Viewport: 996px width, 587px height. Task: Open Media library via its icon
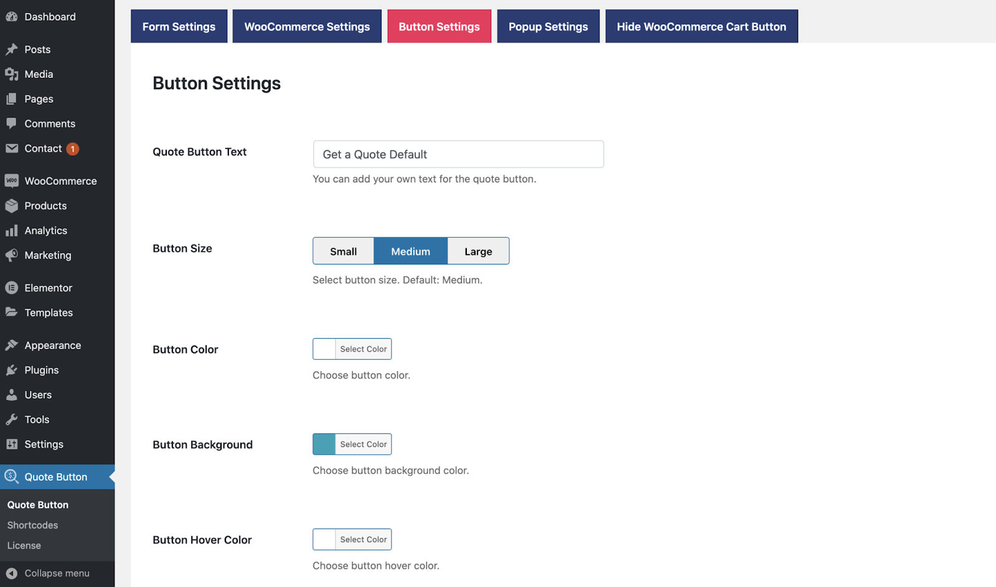click(x=12, y=74)
